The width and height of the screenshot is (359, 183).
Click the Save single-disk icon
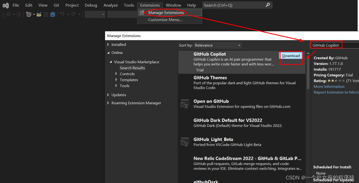click(46, 14)
